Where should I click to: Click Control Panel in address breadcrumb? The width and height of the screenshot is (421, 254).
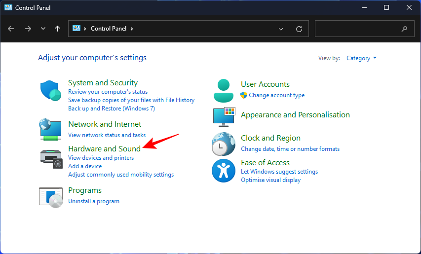coord(108,29)
